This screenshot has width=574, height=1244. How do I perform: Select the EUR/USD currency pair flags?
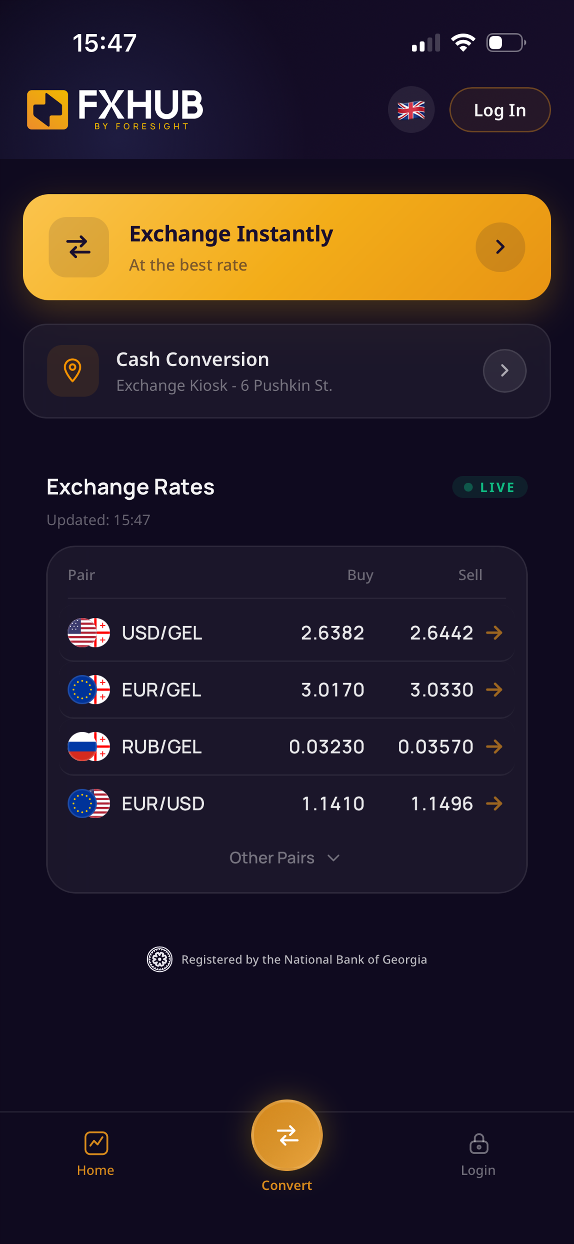tap(89, 803)
